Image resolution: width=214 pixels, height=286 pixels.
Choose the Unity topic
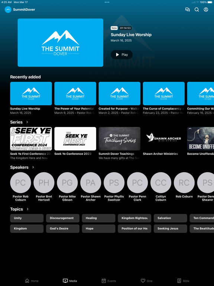(27, 218)
